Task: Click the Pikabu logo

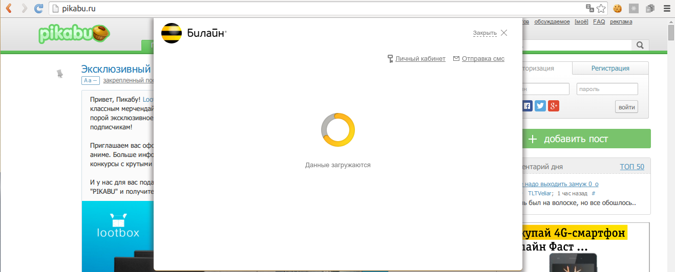Action: tap(75, 34)
